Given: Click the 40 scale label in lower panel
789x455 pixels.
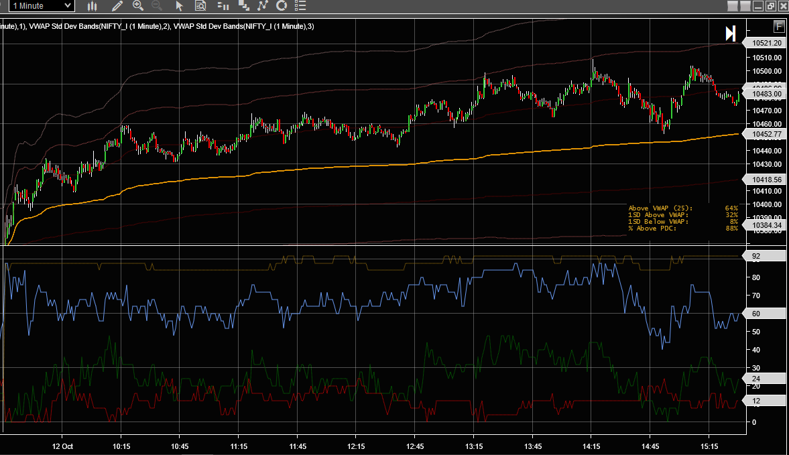Looking at the screenshot, I should (x=755, y=350).
